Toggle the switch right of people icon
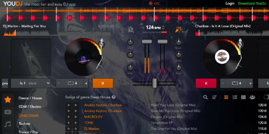 (266, 97)
